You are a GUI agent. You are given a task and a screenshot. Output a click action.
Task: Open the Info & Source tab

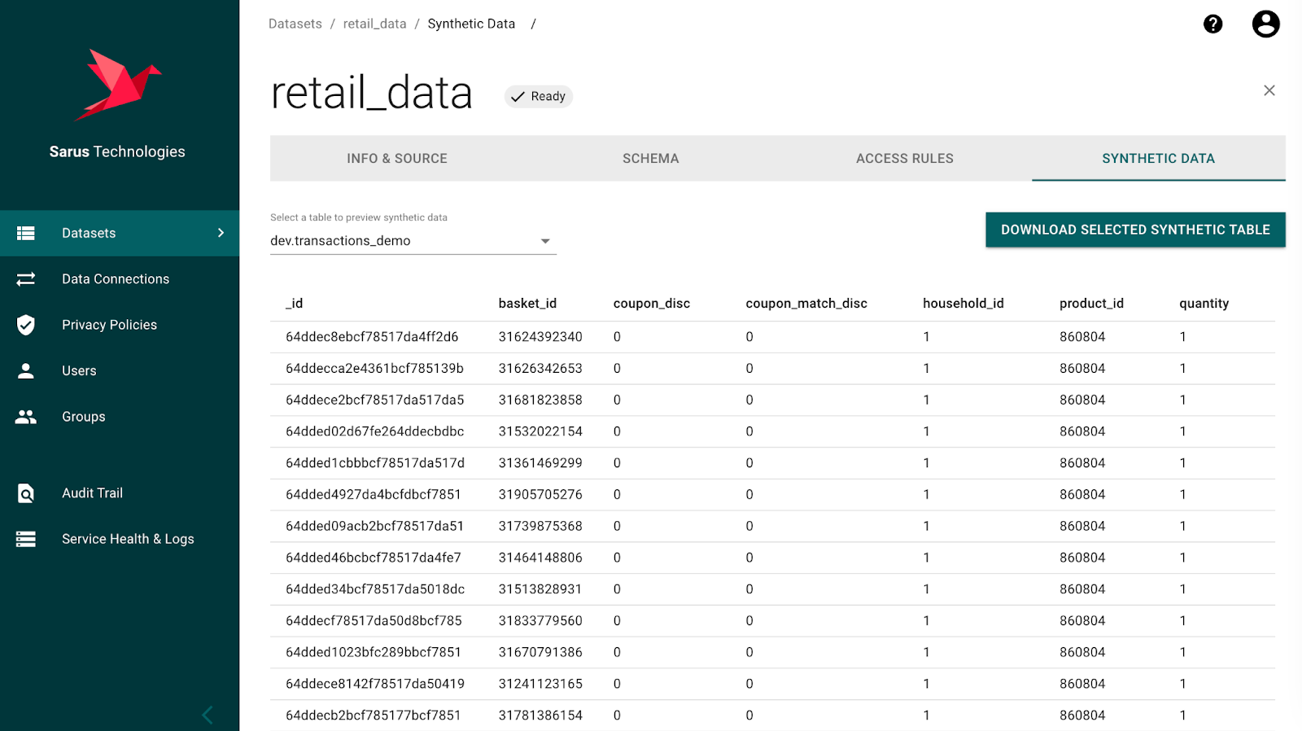[396, 159]
